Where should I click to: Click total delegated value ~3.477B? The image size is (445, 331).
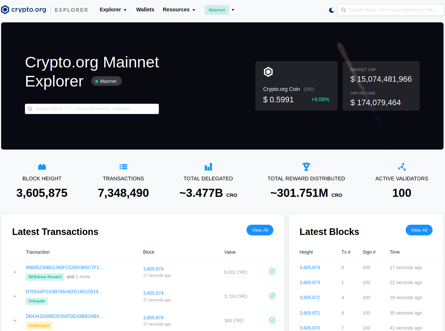(x=201, y=193)
